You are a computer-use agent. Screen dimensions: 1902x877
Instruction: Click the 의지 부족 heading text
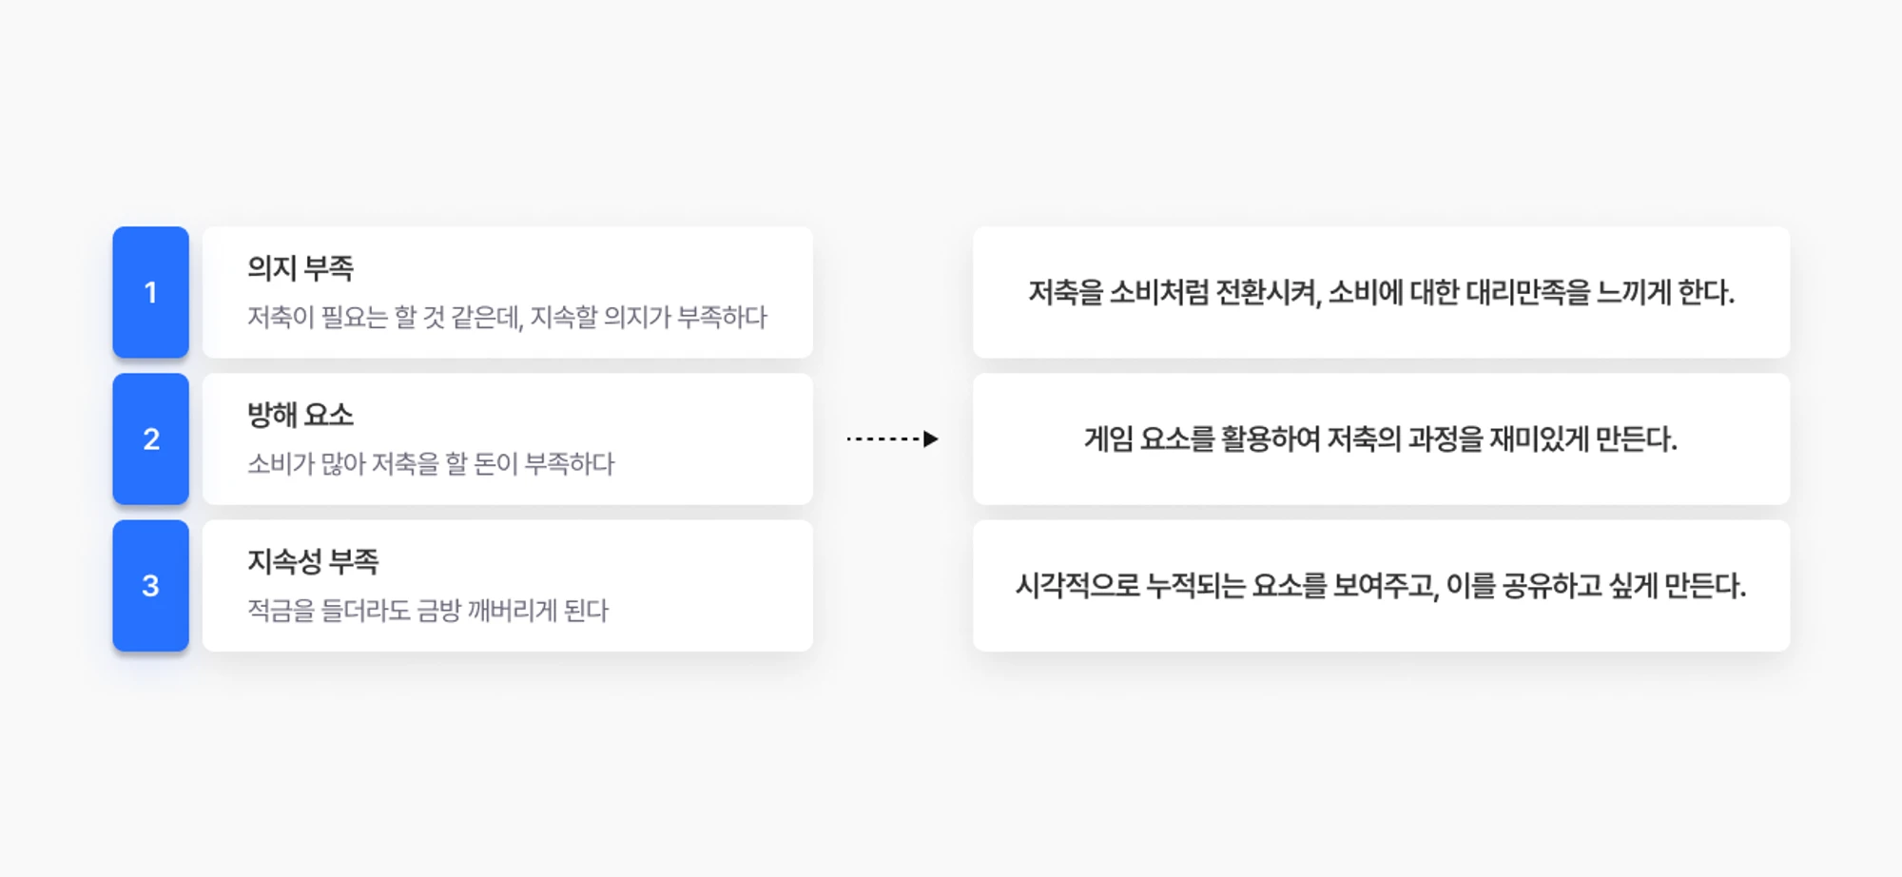click(301, 268)
